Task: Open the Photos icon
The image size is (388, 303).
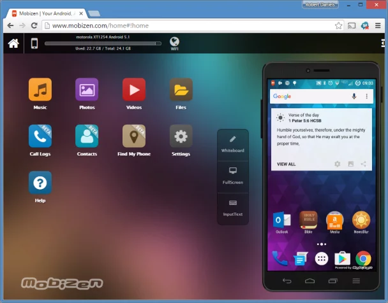Action: [87, 90]
